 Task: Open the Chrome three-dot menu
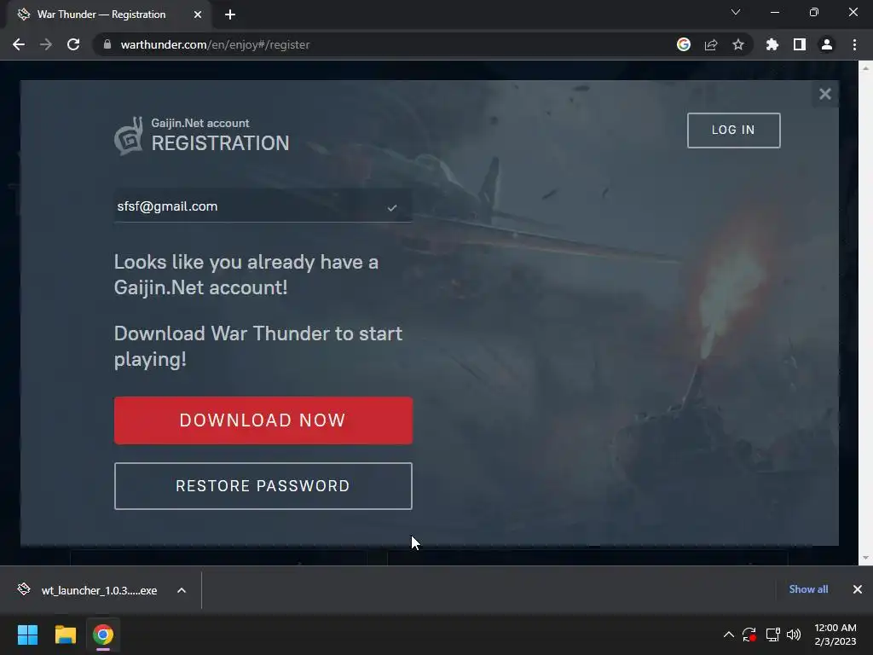point(854,44)
